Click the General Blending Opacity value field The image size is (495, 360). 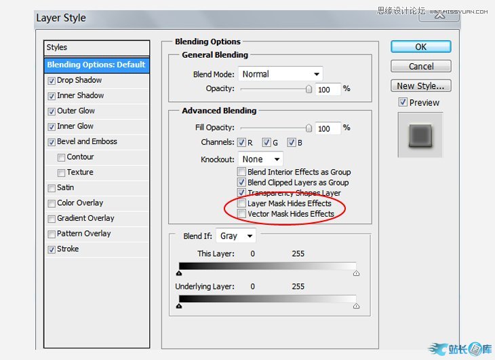(328, 89)
